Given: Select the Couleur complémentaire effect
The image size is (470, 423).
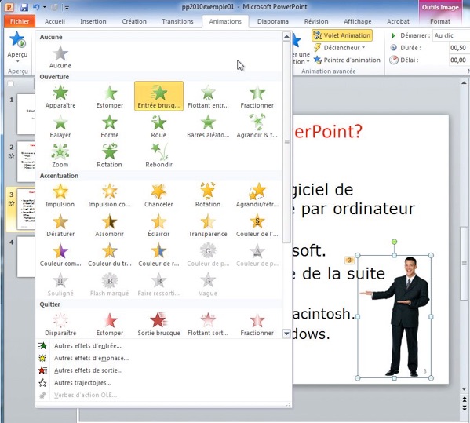Looking at the screenshot, I should [60, 254].
